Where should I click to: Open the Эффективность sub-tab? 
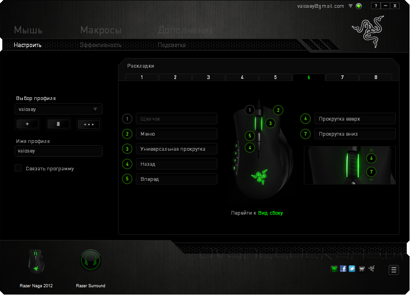[x=101, y=45]
